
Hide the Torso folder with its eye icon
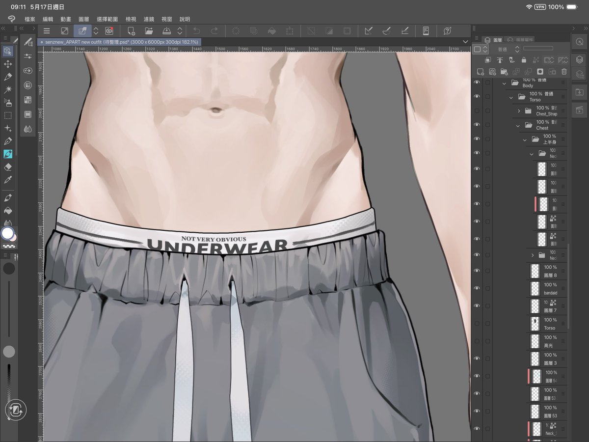[477, 97]
